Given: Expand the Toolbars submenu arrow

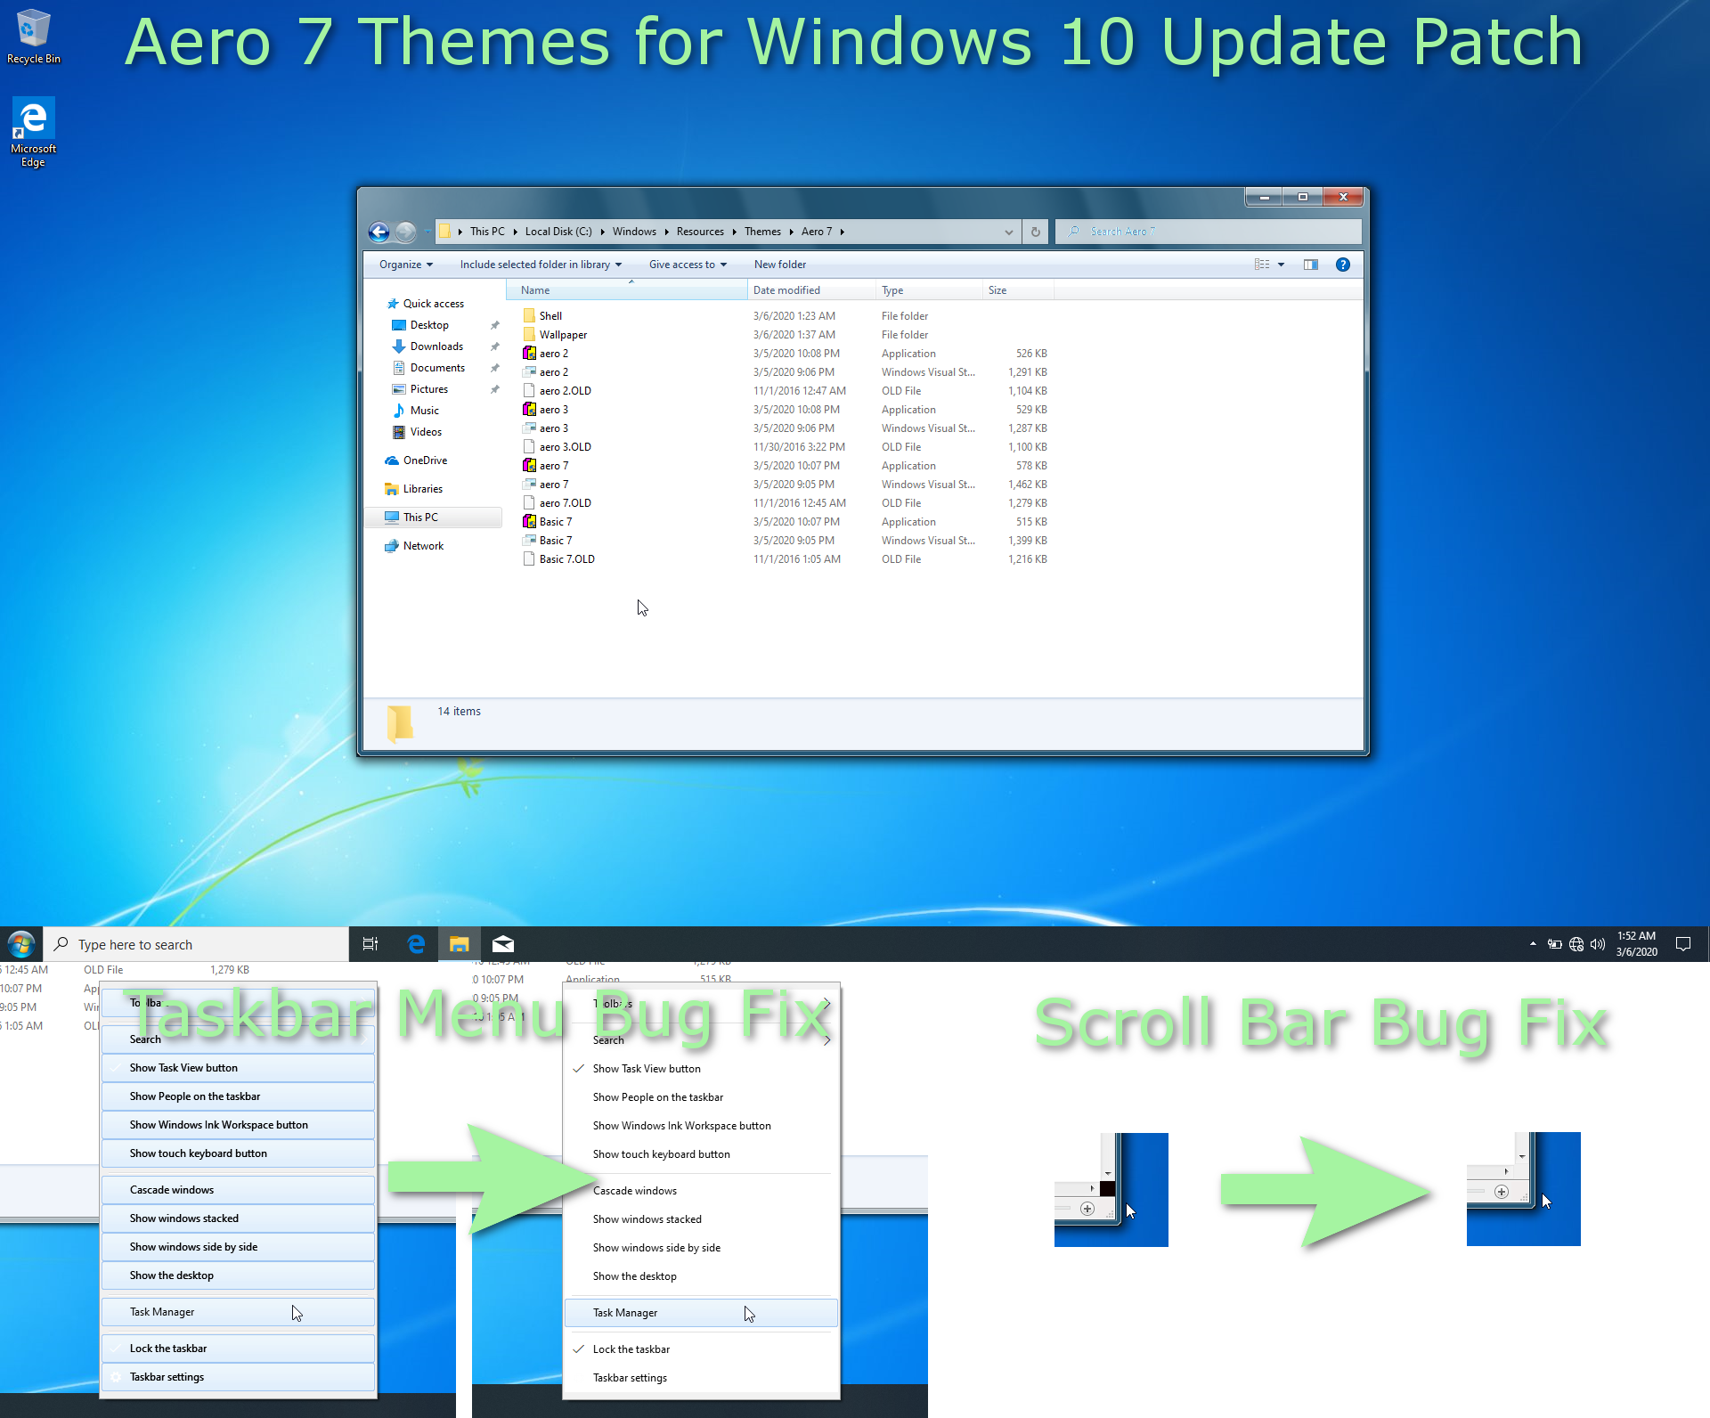Looking at the screenshot, I should pos(826,1004).
